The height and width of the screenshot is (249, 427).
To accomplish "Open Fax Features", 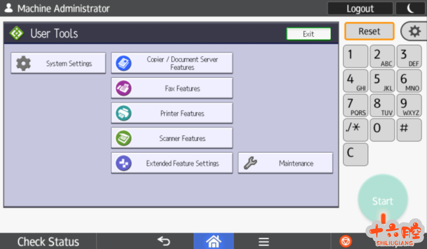I will pos(172,88).
